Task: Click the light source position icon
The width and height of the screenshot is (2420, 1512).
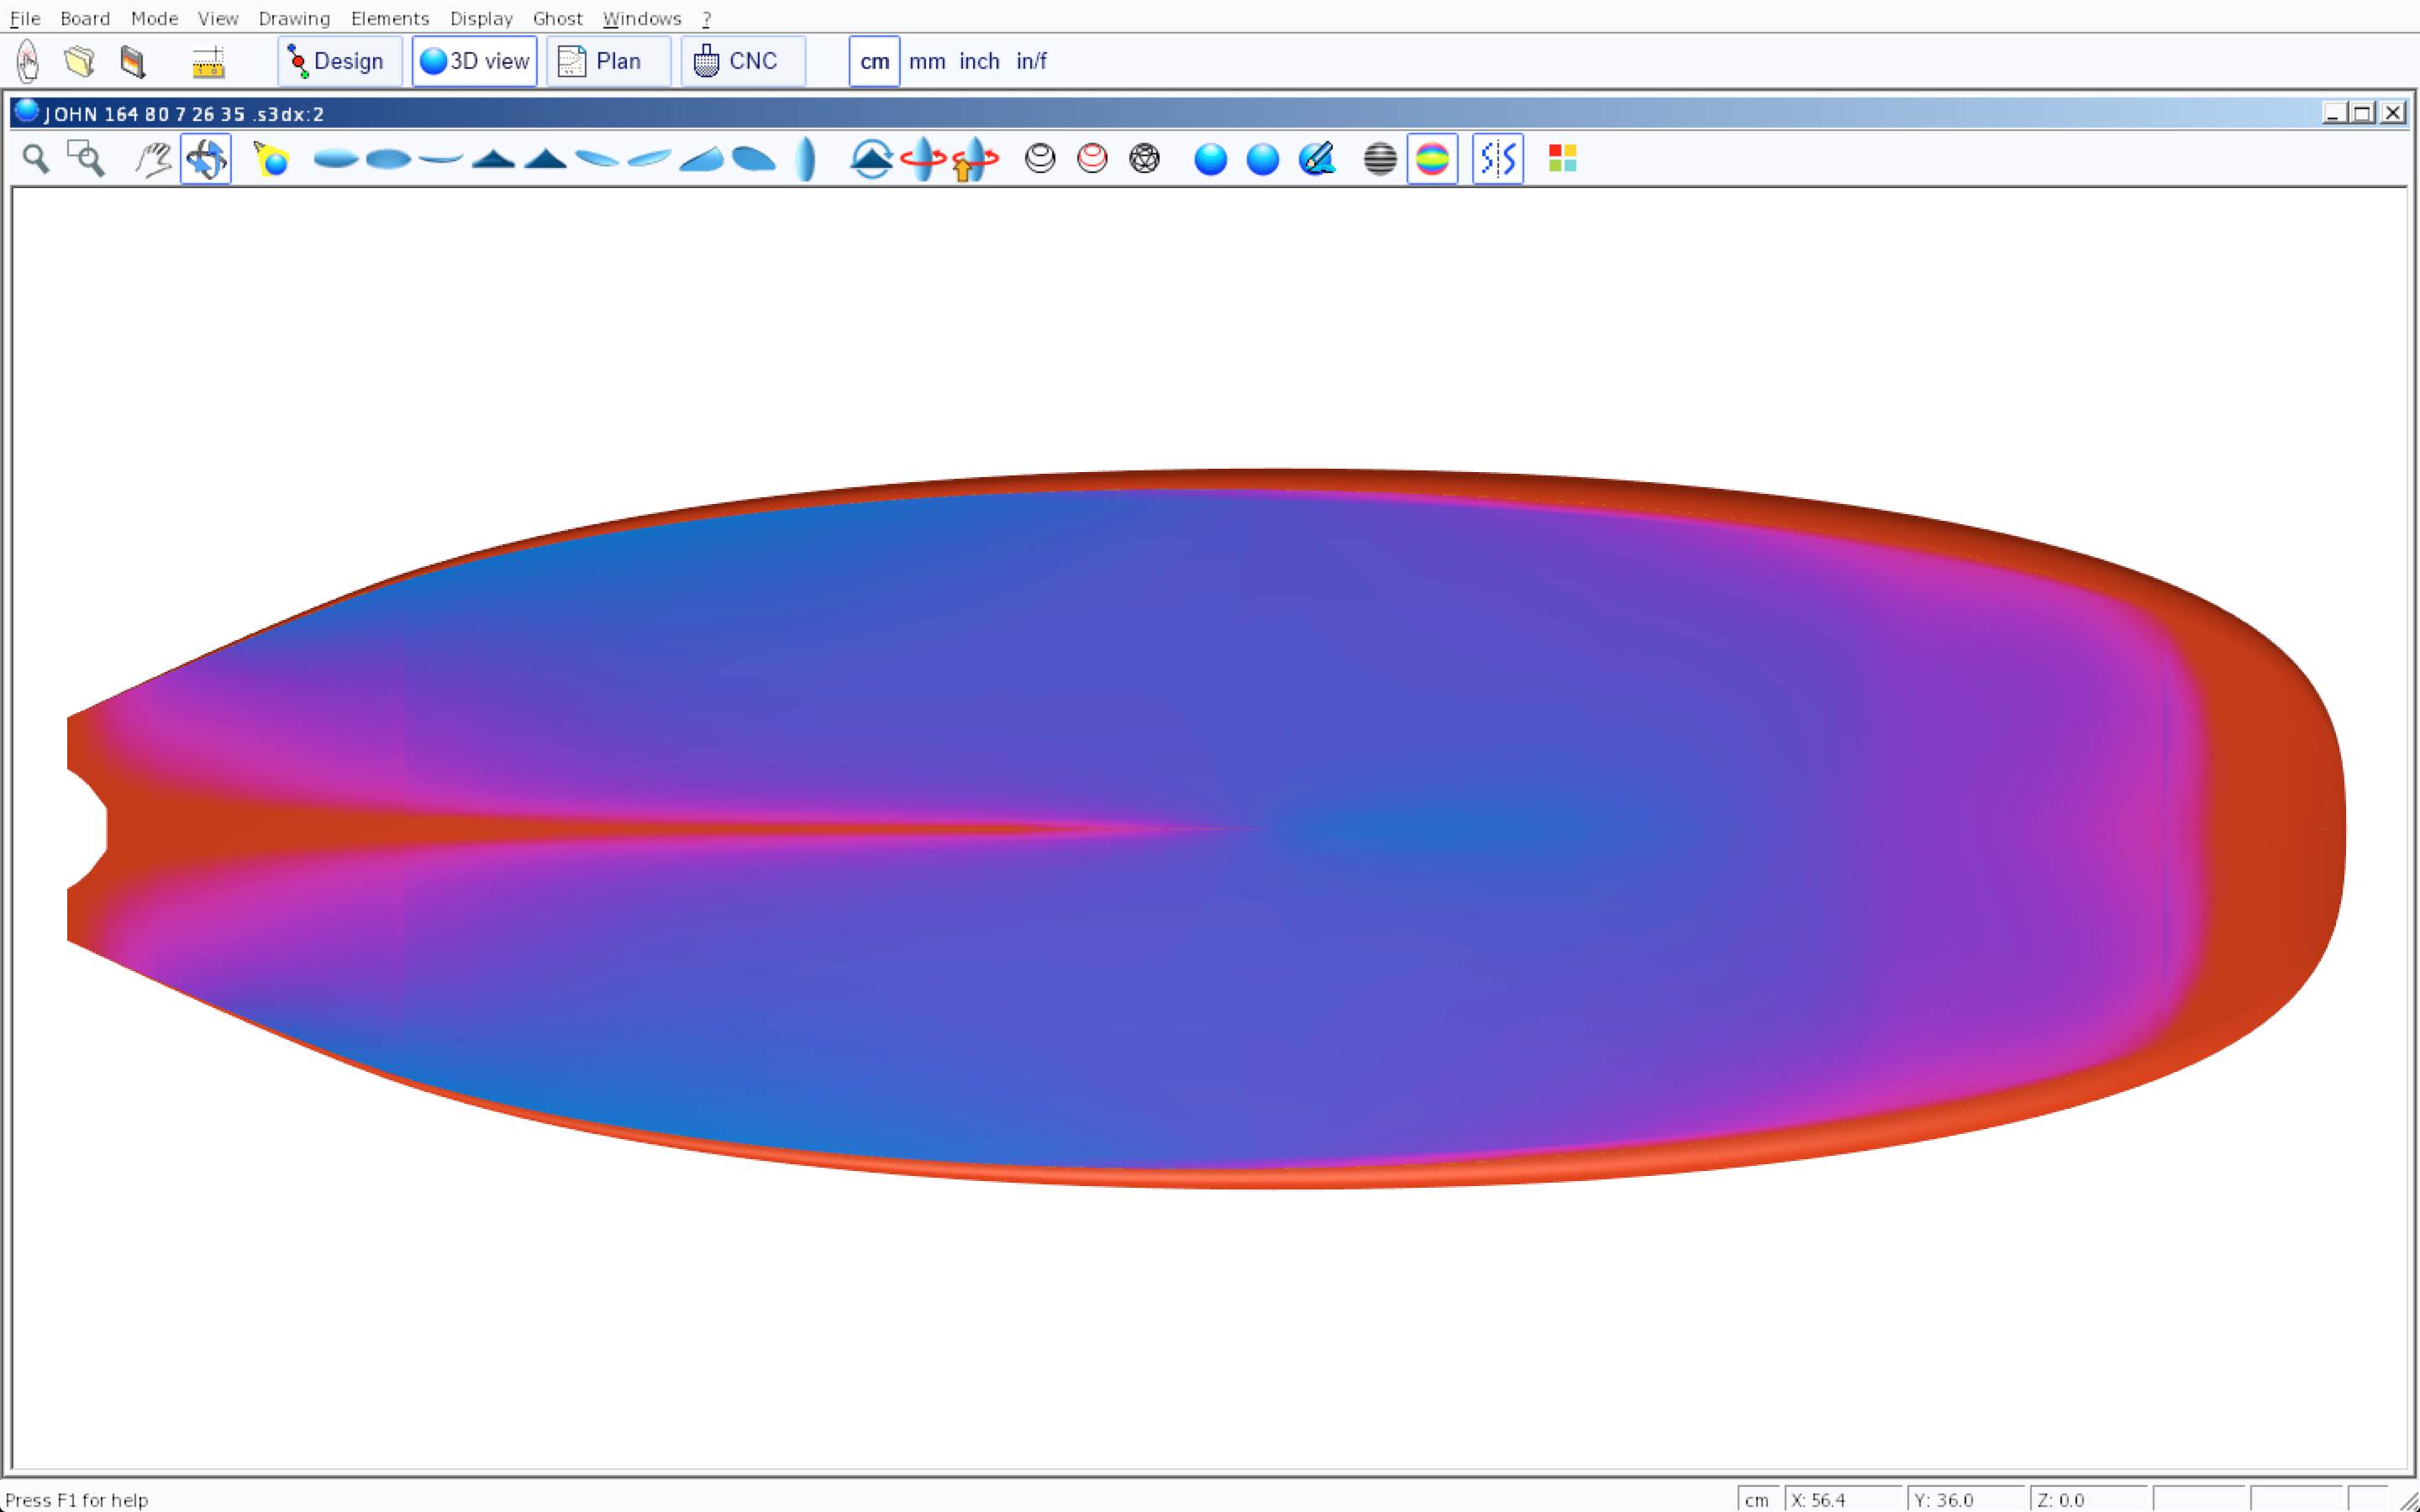Action: pyautogui.click(x=271, y=159)
